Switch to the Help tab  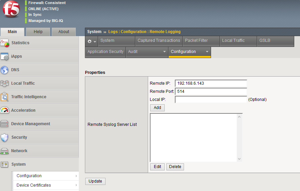coord(38,32)
